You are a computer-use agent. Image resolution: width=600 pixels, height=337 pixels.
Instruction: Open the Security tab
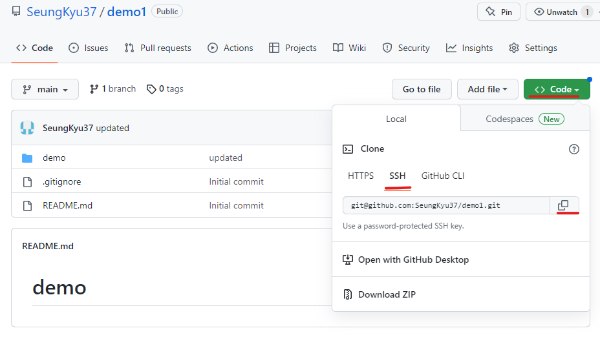coord(406,48)
